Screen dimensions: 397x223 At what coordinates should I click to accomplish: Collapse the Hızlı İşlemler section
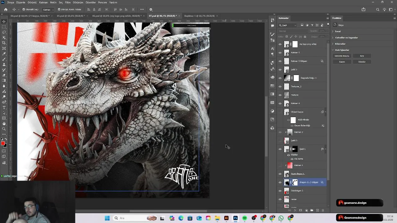click(x=332, y=50)
